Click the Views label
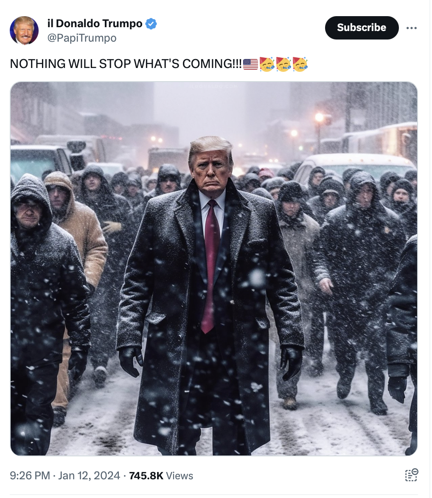The width and height of the screenshot is (432, 498). pos(180,475)
